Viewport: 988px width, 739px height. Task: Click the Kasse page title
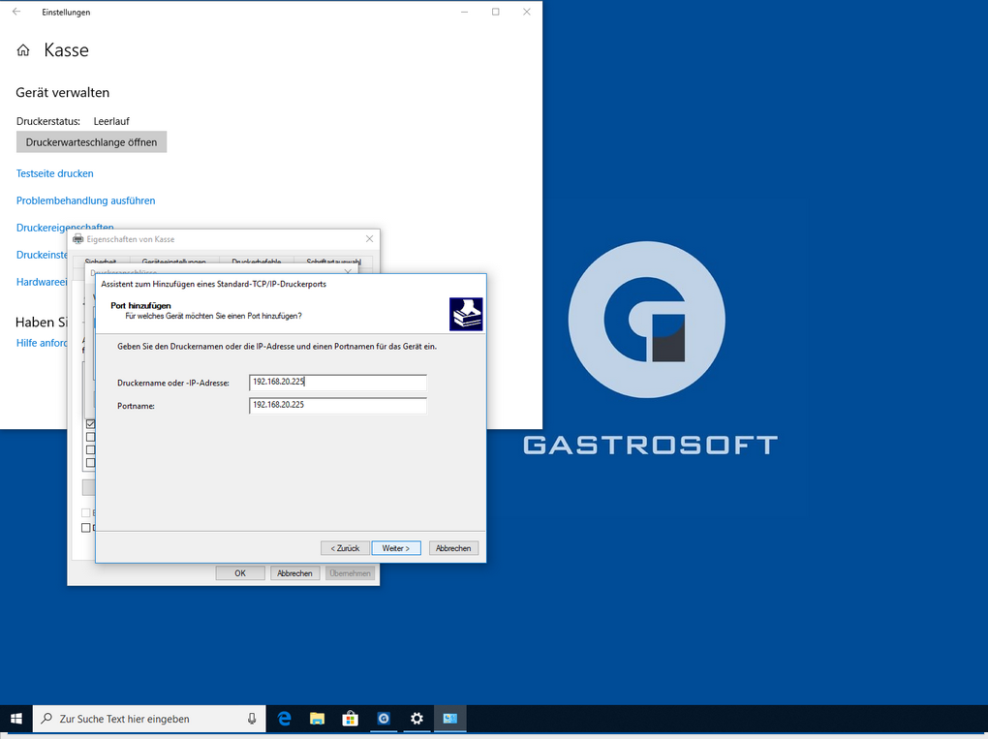click(66, 50)
